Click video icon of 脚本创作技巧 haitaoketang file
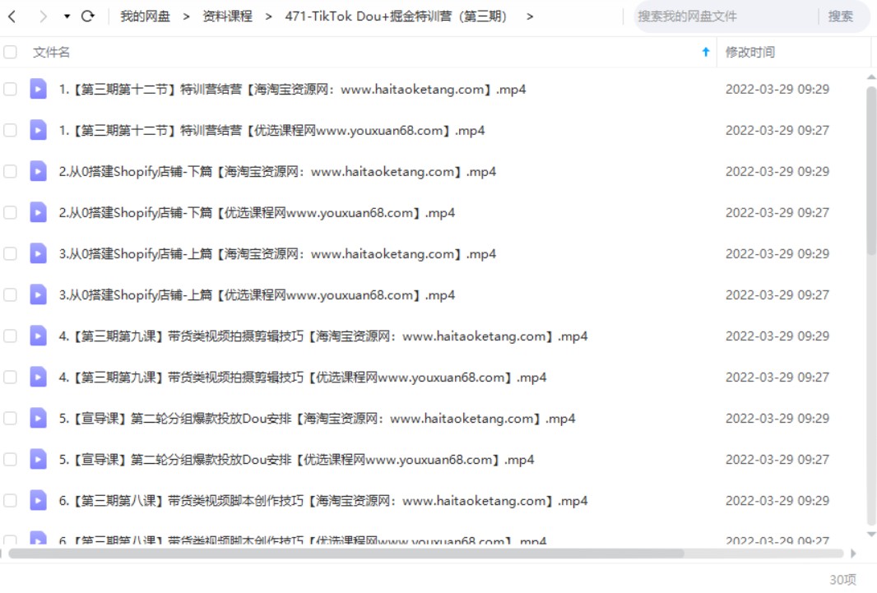Screen dimensions: 877x593 (38, 500)
